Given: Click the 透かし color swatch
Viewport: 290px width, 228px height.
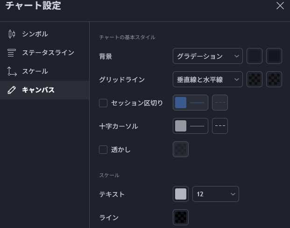Looking at the screenshot, I should [x=181, y=149].
